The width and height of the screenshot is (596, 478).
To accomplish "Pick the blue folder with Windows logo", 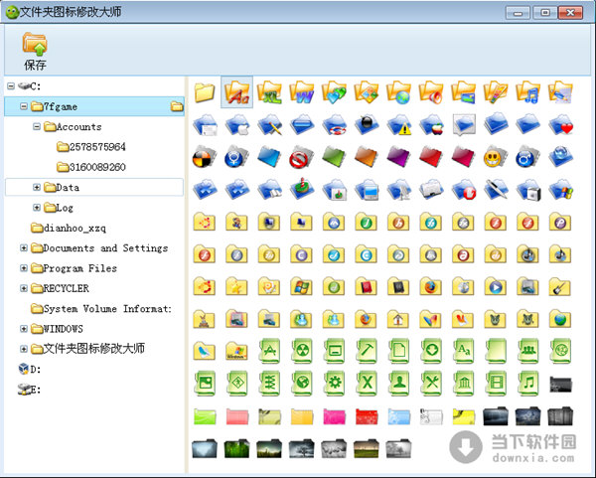I will [x=560, y=190].
